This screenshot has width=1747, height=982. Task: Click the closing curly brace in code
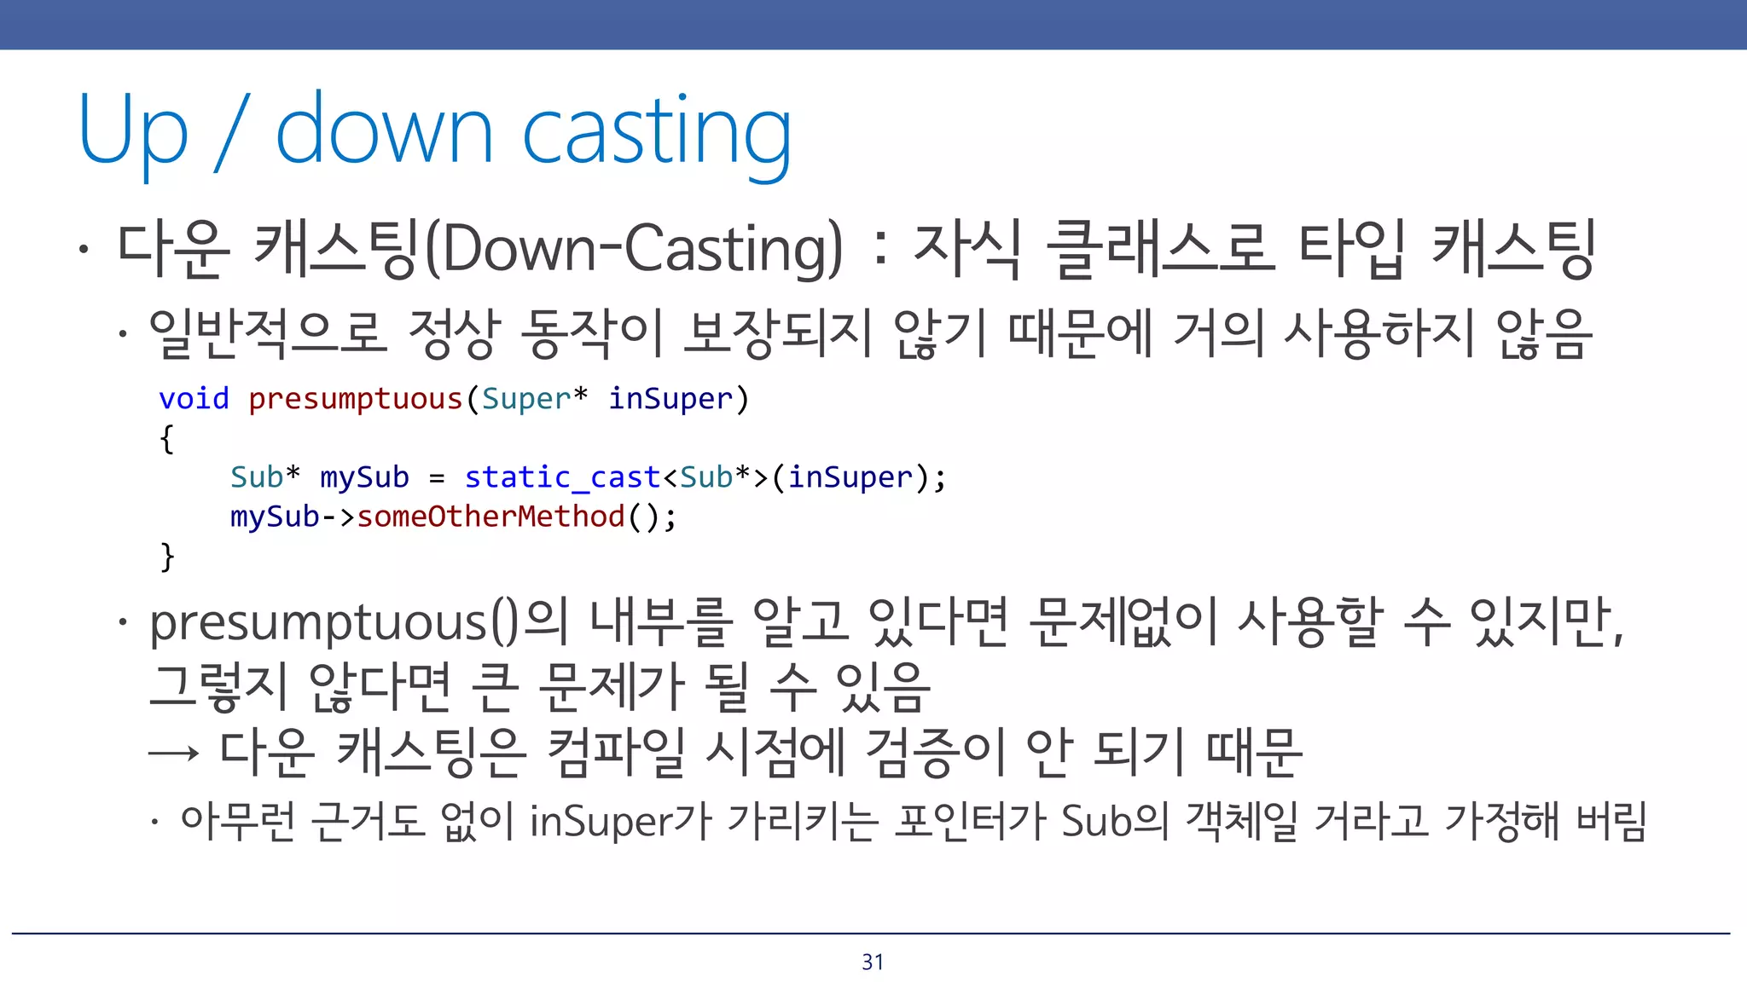pos(167,556)
